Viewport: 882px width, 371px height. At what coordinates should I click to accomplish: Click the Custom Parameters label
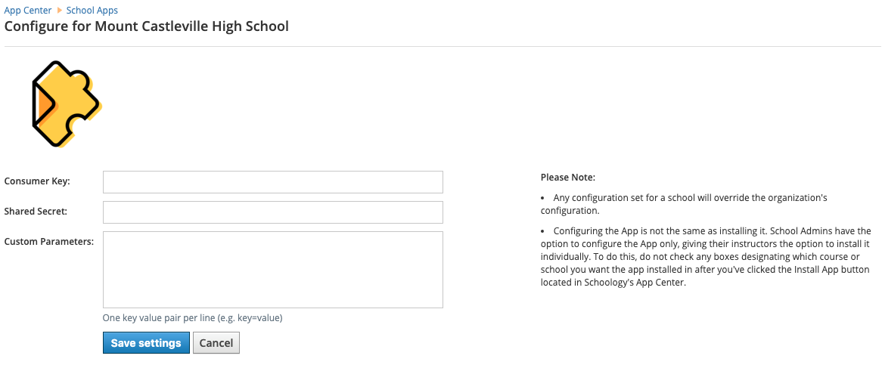coord(49,242)
